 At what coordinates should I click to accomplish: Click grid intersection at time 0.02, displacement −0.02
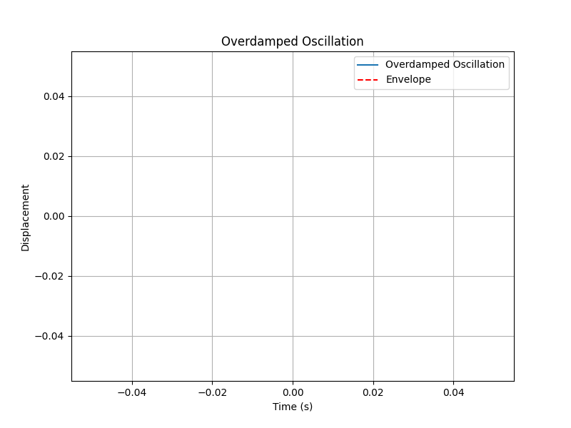373,276
